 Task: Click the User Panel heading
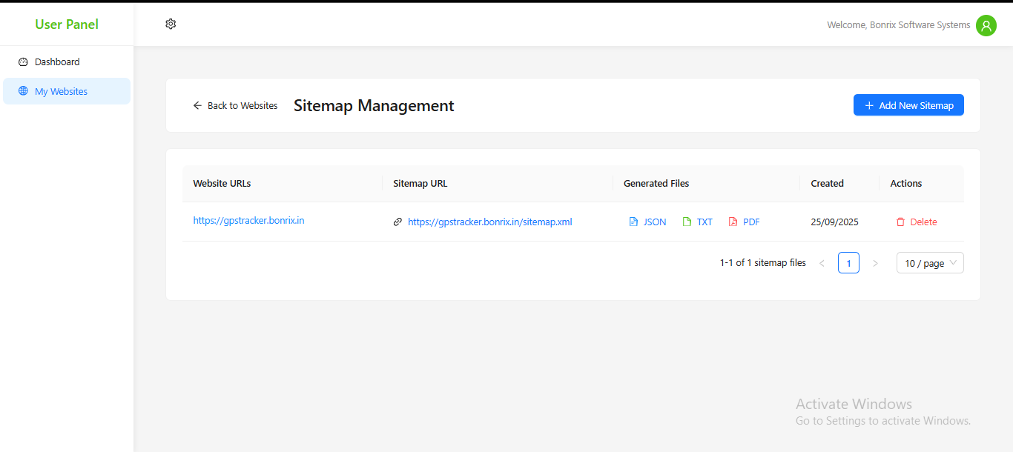[66, 24]
